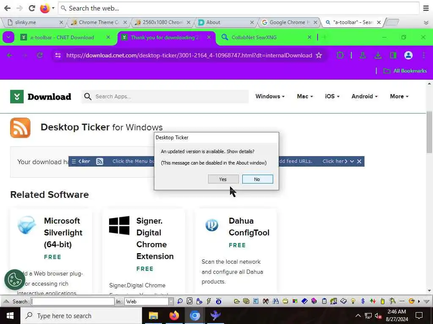The height and width of the screenshot is (324, 433).
Task: Open Windows Start menu
Action: [x=10, y=316]
